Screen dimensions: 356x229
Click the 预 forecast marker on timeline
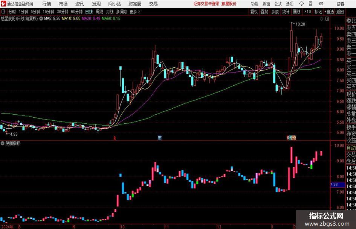coord(294,137)
